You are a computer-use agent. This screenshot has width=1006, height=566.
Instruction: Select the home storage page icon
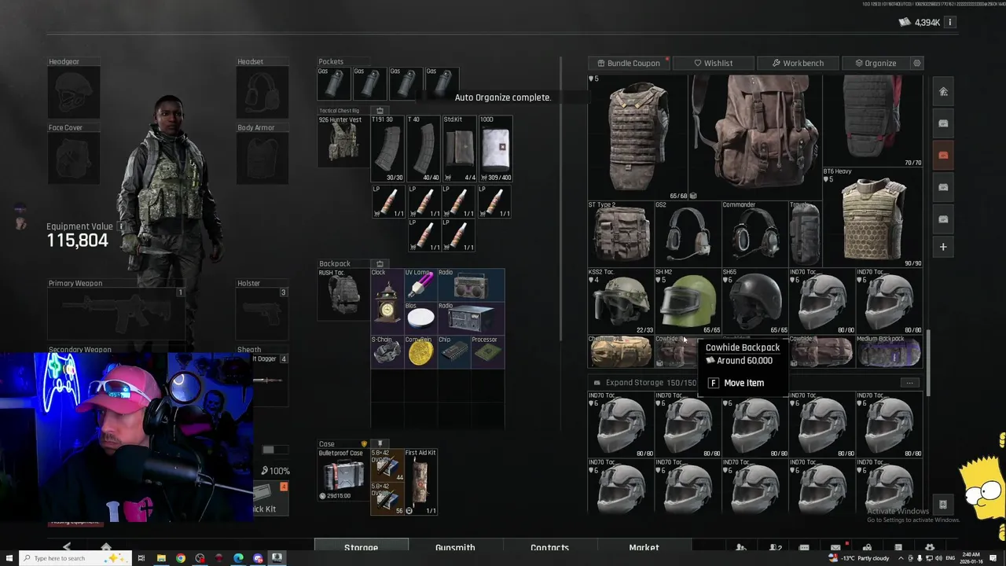[x=943, y=91]
